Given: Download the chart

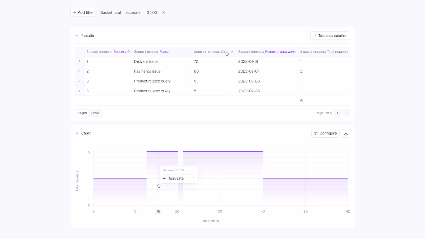Looking at the screenshot, I should pos(346,133).
